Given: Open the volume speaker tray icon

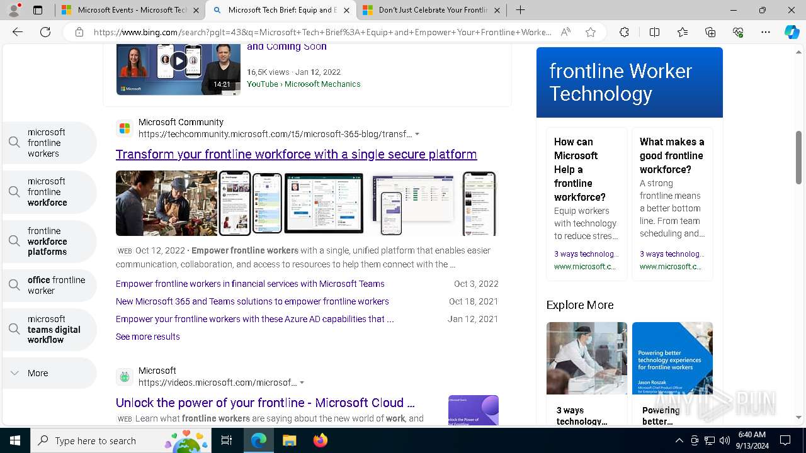Looking at the screenshot, I should click(724, 440).
